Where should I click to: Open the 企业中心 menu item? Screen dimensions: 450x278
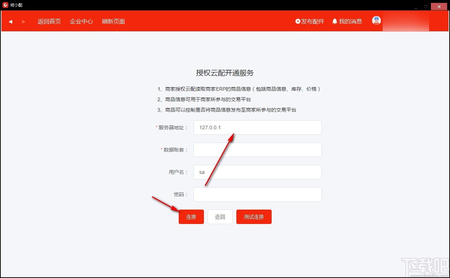click(81, 21)
